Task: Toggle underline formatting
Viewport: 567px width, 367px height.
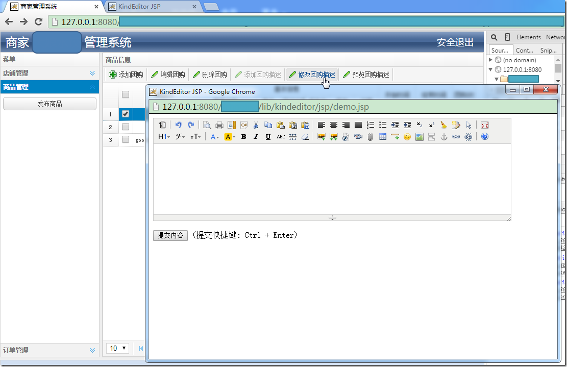Action: point(268,137)
